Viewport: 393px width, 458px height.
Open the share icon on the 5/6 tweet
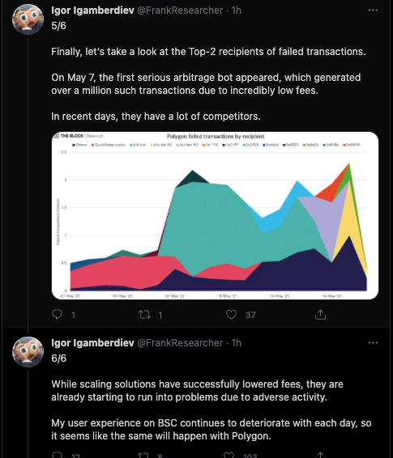(321, 314)
